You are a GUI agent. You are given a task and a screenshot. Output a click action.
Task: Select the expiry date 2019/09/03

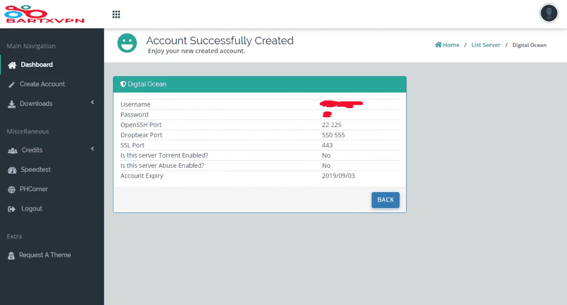337,176
